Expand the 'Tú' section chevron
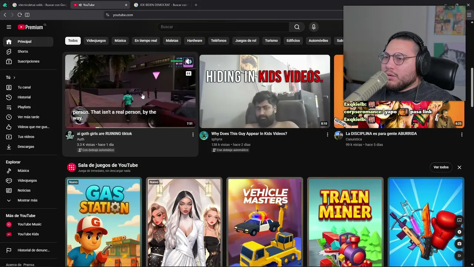474x267 pixels. (14, 78)
